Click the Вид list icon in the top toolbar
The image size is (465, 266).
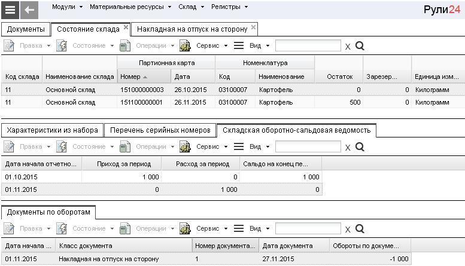[239, 45]
